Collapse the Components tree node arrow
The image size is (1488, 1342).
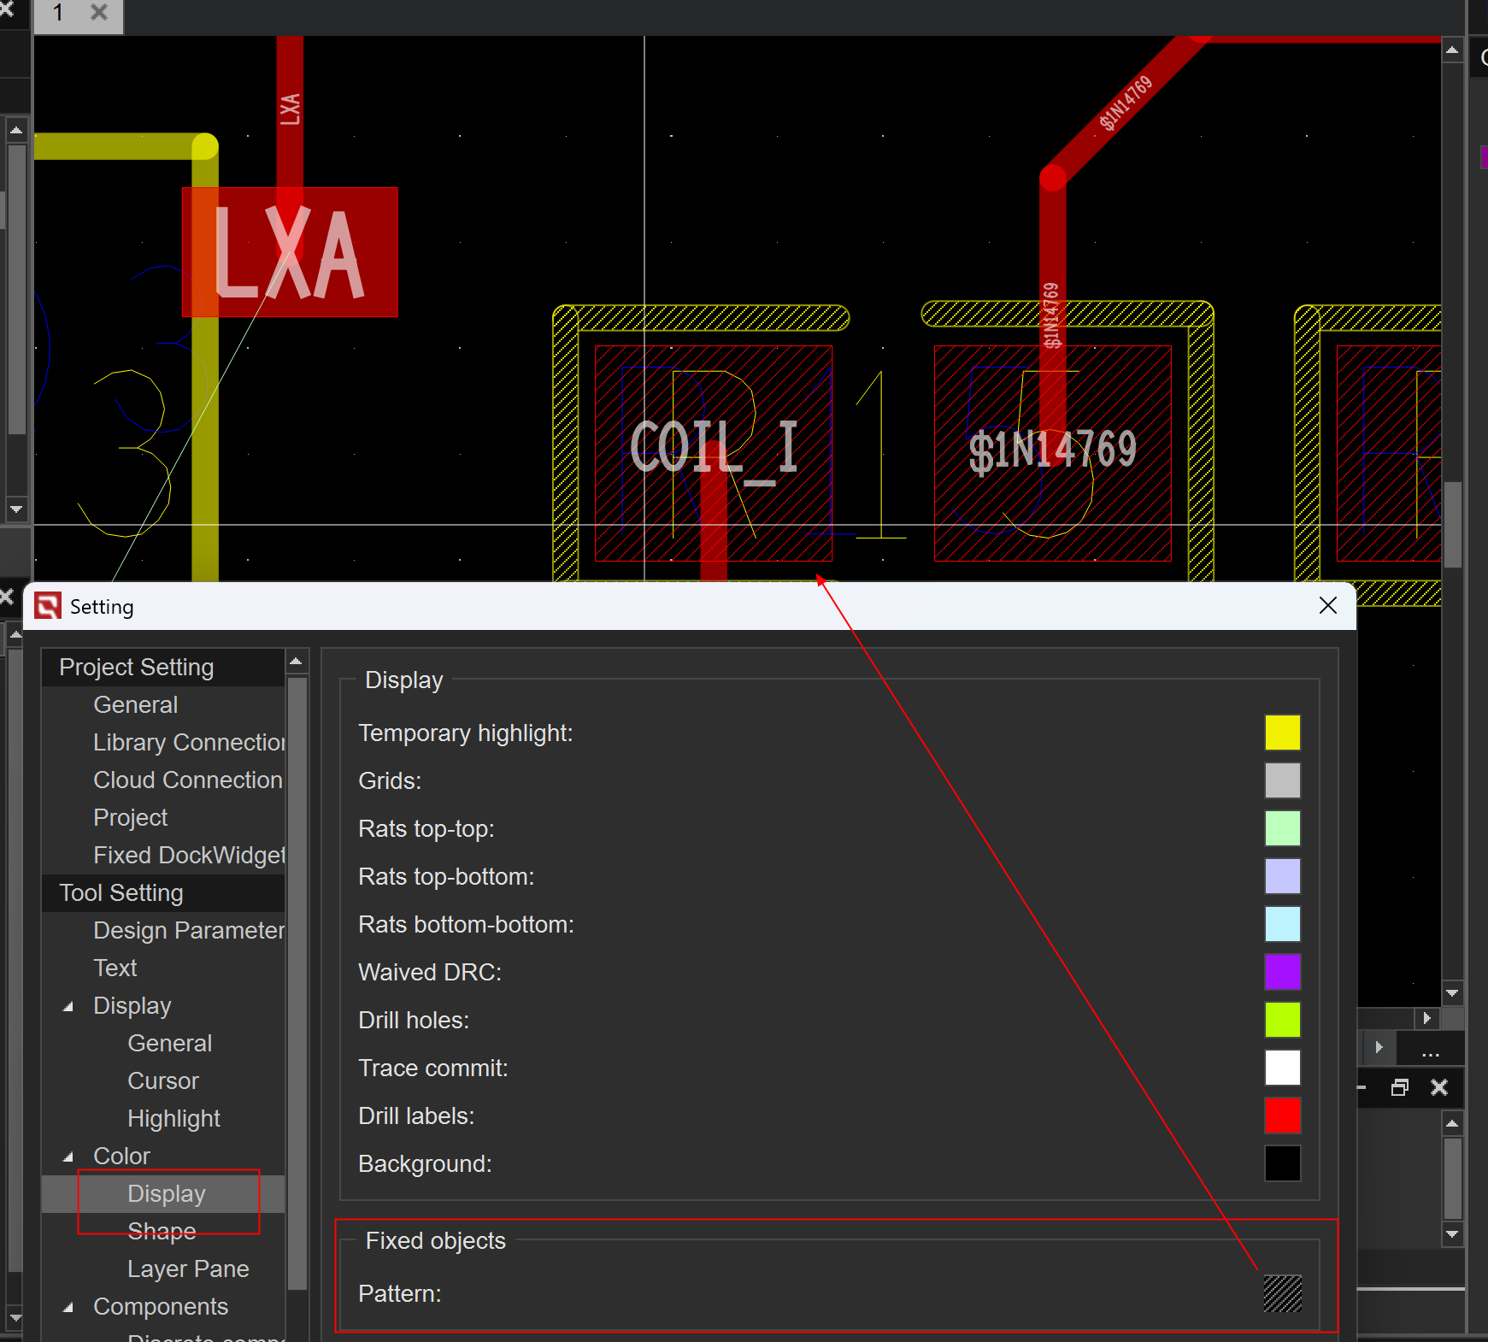[68, 1308]
